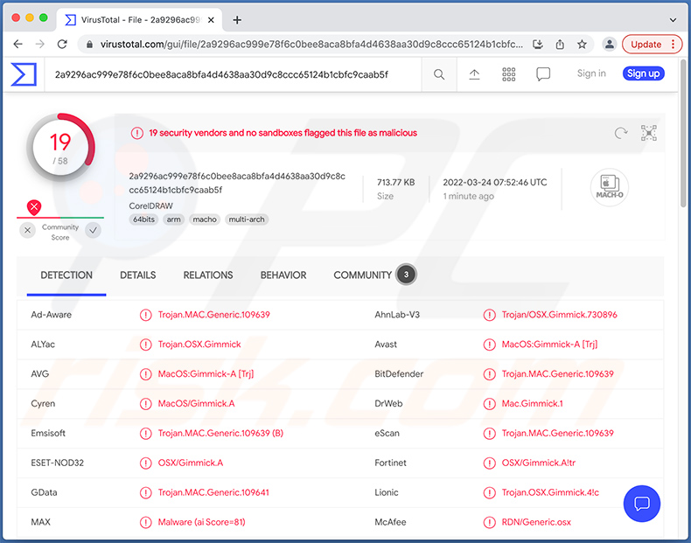Click the 713.77 KB size value
This screenshot has width=691, height=543.
[x=395, y=183]
